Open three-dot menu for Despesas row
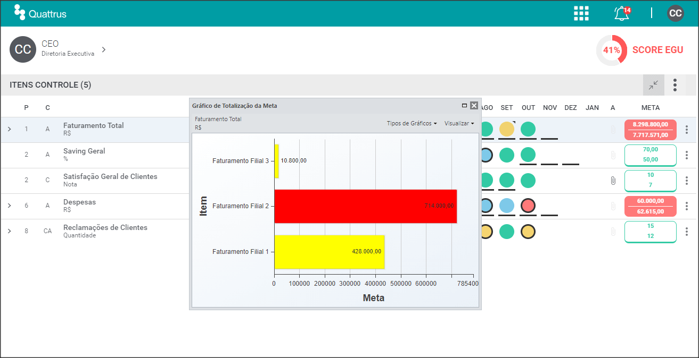Screen dimensions: 699x358 click(687, 206)
